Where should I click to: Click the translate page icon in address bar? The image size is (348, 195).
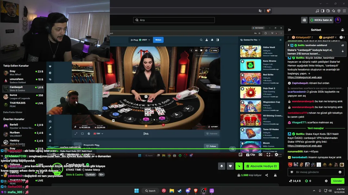(x=260, y=11)
